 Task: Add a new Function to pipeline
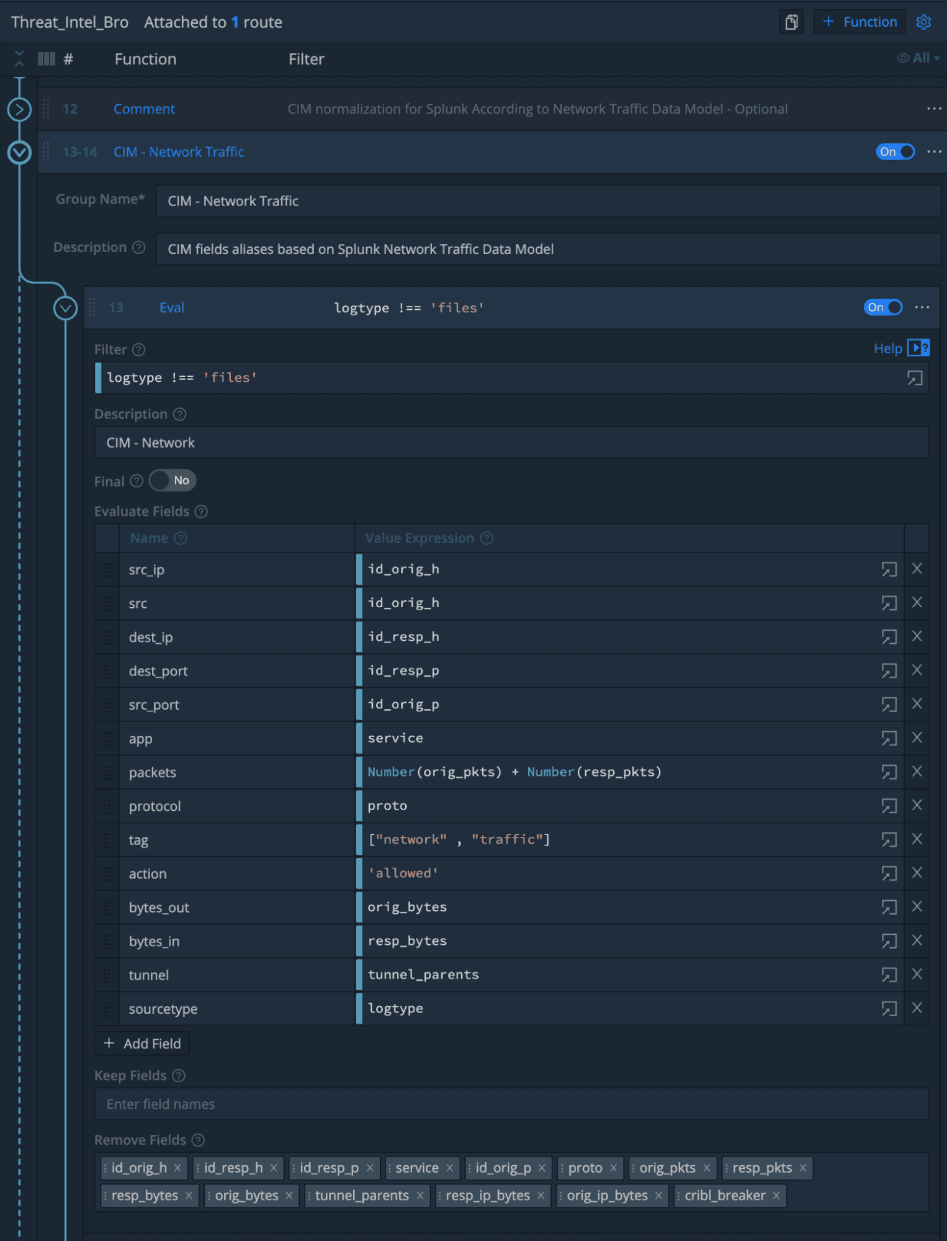pos(859,22)
